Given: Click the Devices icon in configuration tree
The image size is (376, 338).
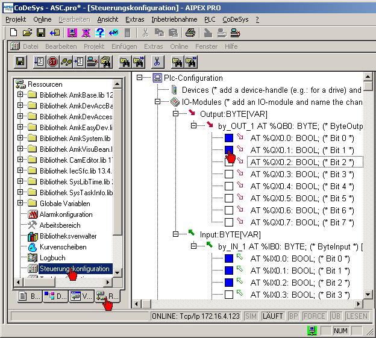Looking at the screenshot, I should pyautogui.click(x=175, y=90).
